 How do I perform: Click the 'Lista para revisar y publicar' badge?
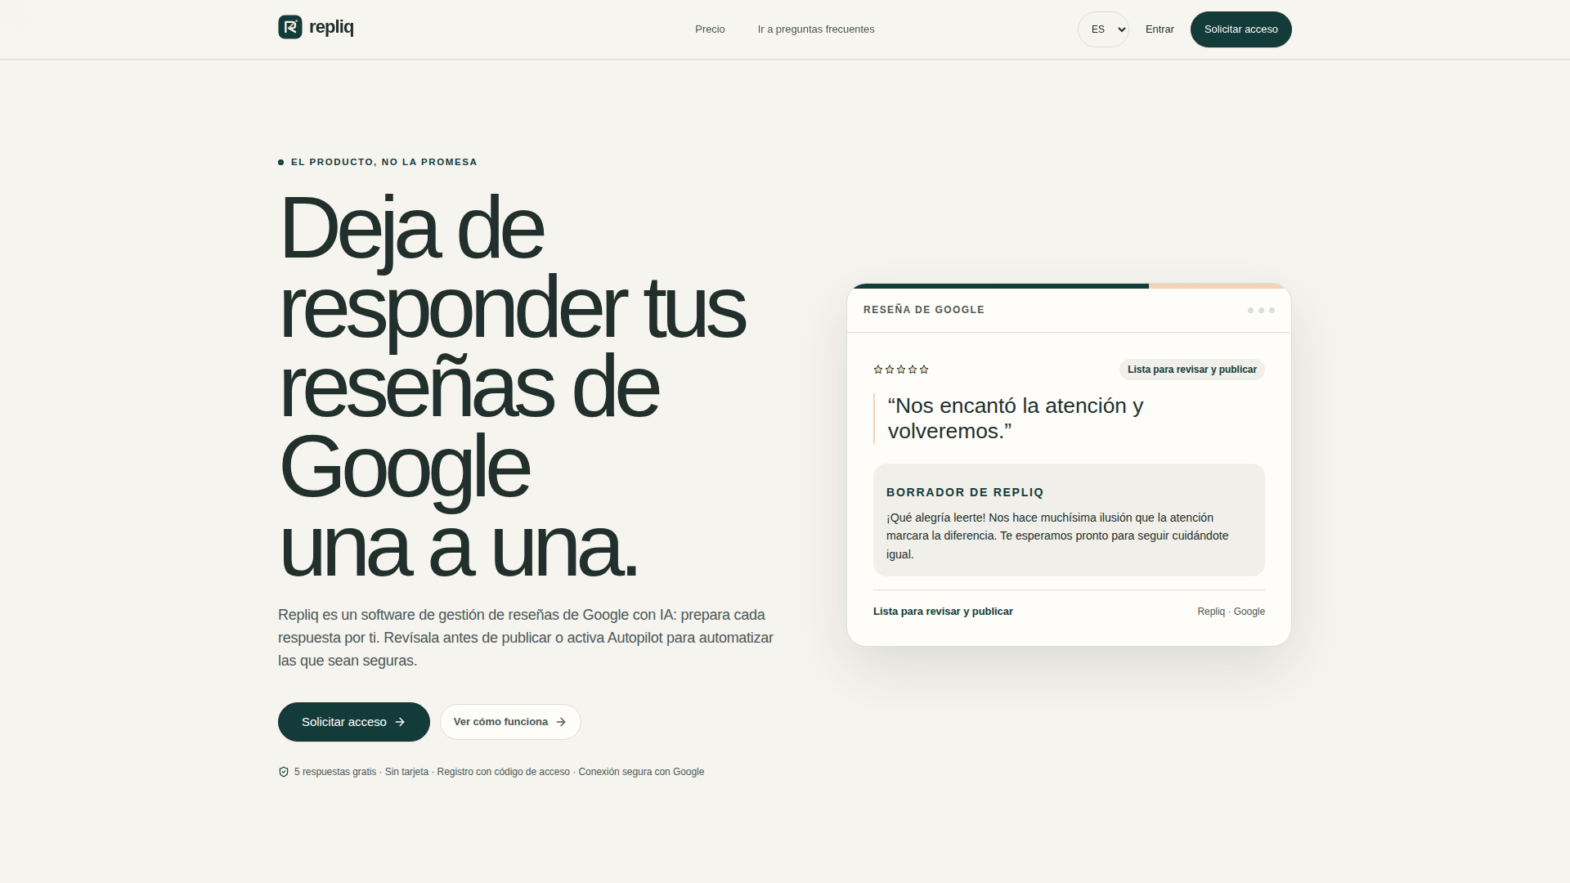pos(1192,370)
